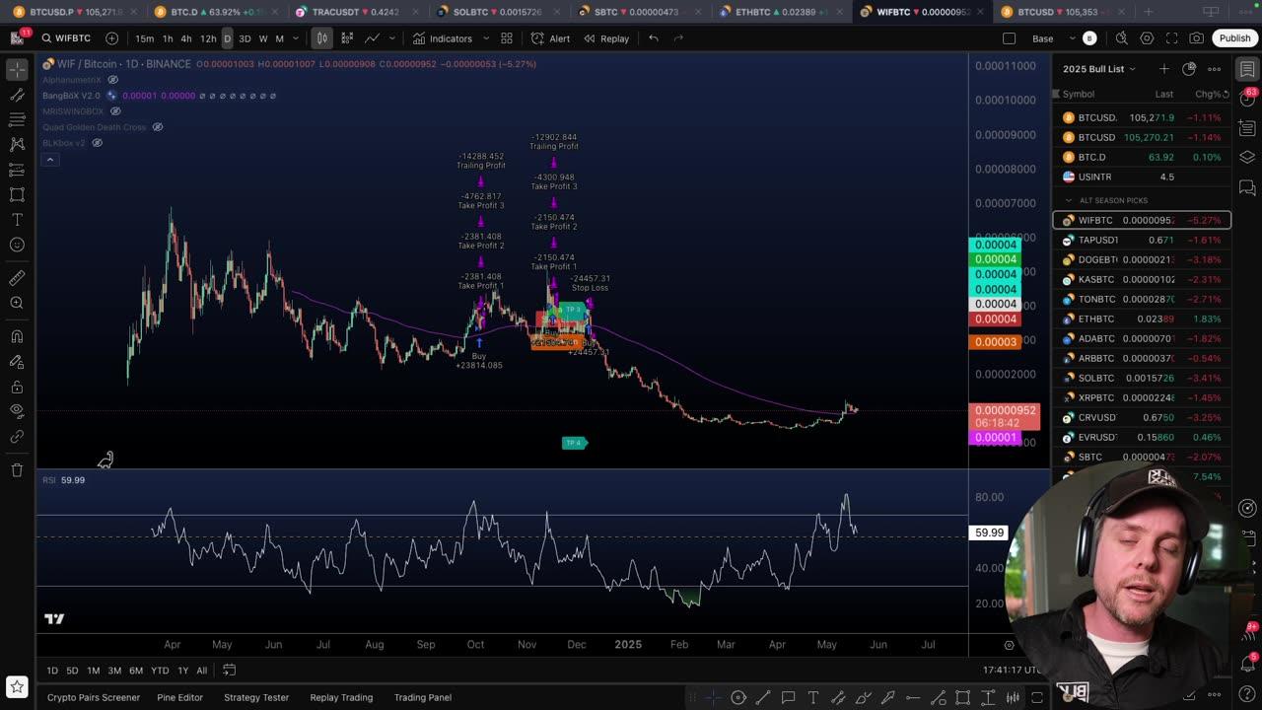Toggle lock all drawings
This screenshot has width=1262, height=710.
pos(17,386)
